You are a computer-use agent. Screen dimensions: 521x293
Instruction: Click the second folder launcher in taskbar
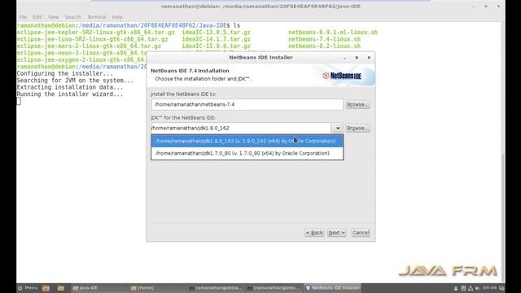click(x=60, y=288)
